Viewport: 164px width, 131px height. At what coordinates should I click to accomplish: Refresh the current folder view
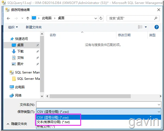click(x=101, y=18)
